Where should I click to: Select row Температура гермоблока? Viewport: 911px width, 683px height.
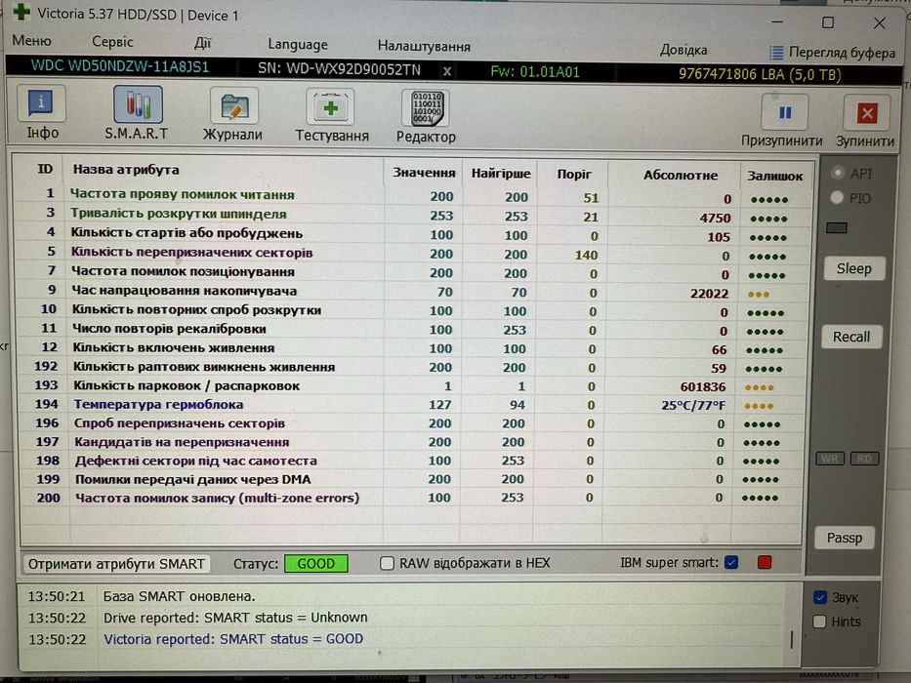[x=410, y=404]
